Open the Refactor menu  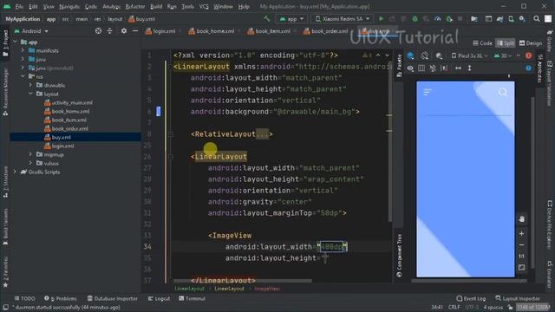(135, 6)
